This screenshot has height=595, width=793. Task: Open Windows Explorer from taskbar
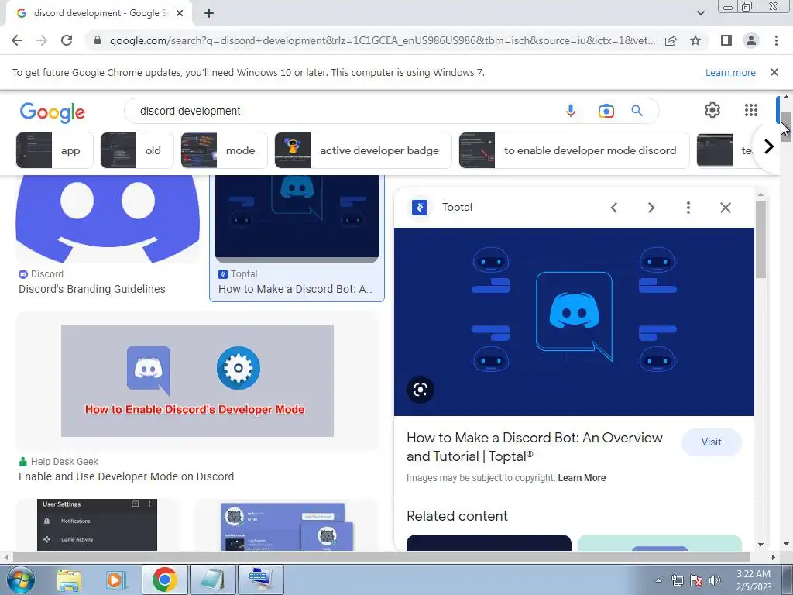coord(69,580)
